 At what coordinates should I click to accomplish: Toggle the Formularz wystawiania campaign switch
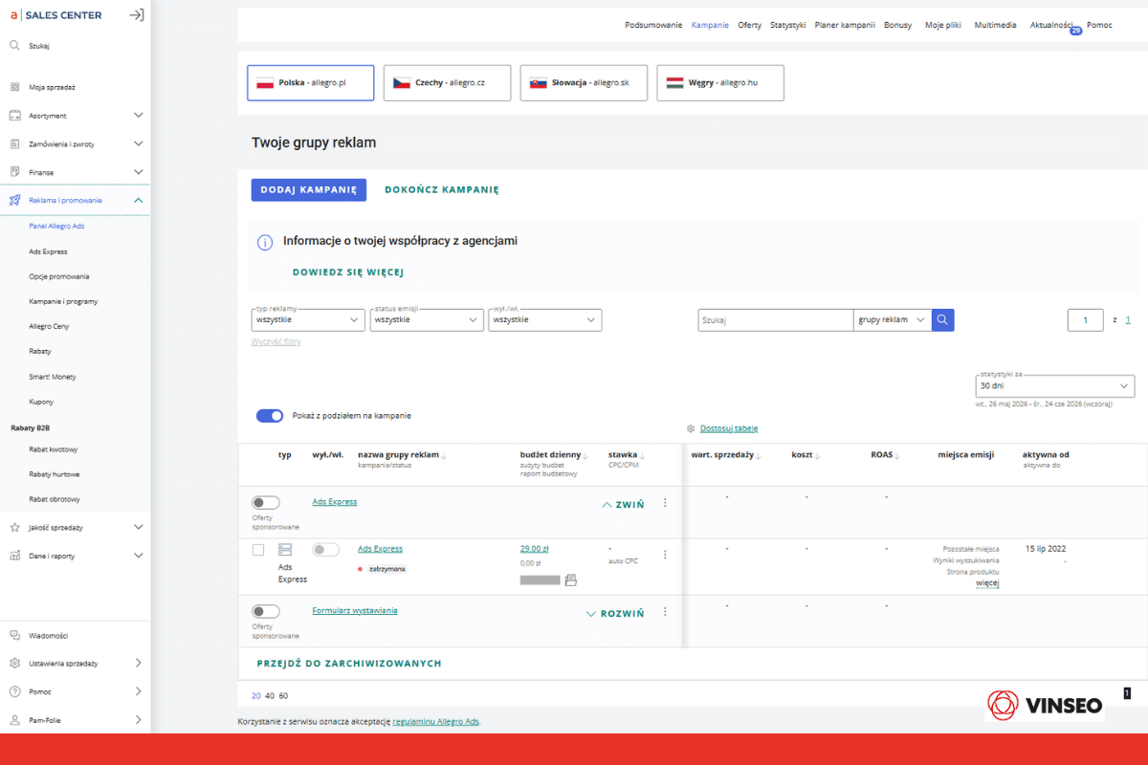tap(266, 611)
